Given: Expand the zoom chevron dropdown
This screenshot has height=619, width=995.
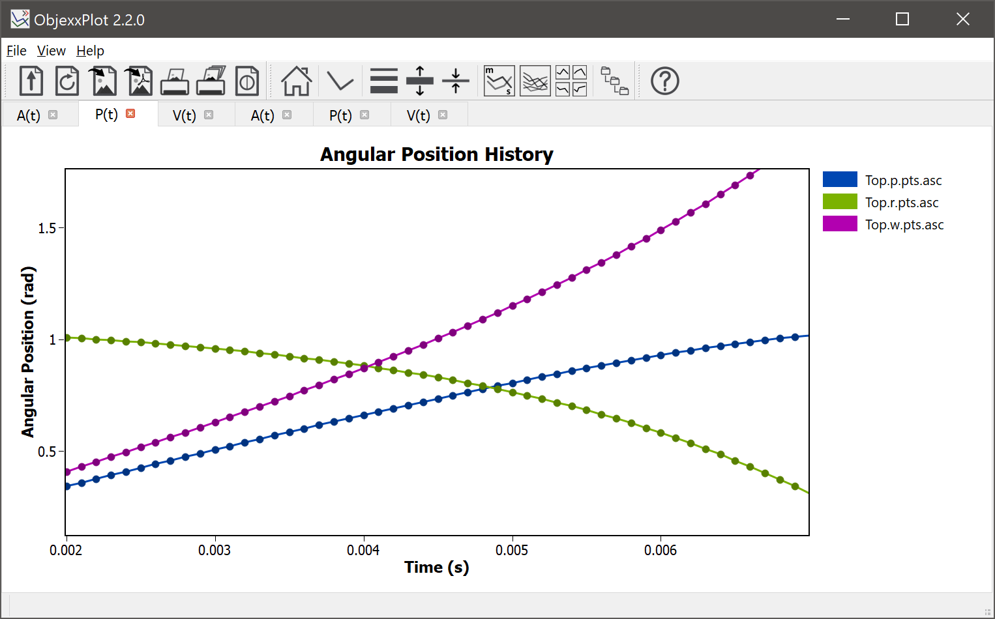Looking at the screenshot, I should click(340, 80).
